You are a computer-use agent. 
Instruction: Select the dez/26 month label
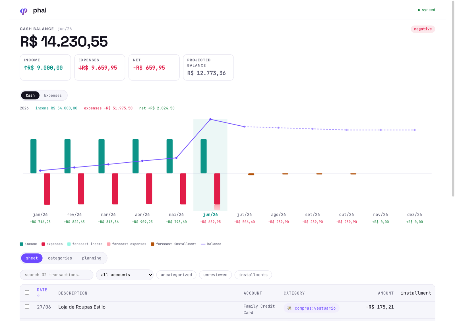point(415,214)
